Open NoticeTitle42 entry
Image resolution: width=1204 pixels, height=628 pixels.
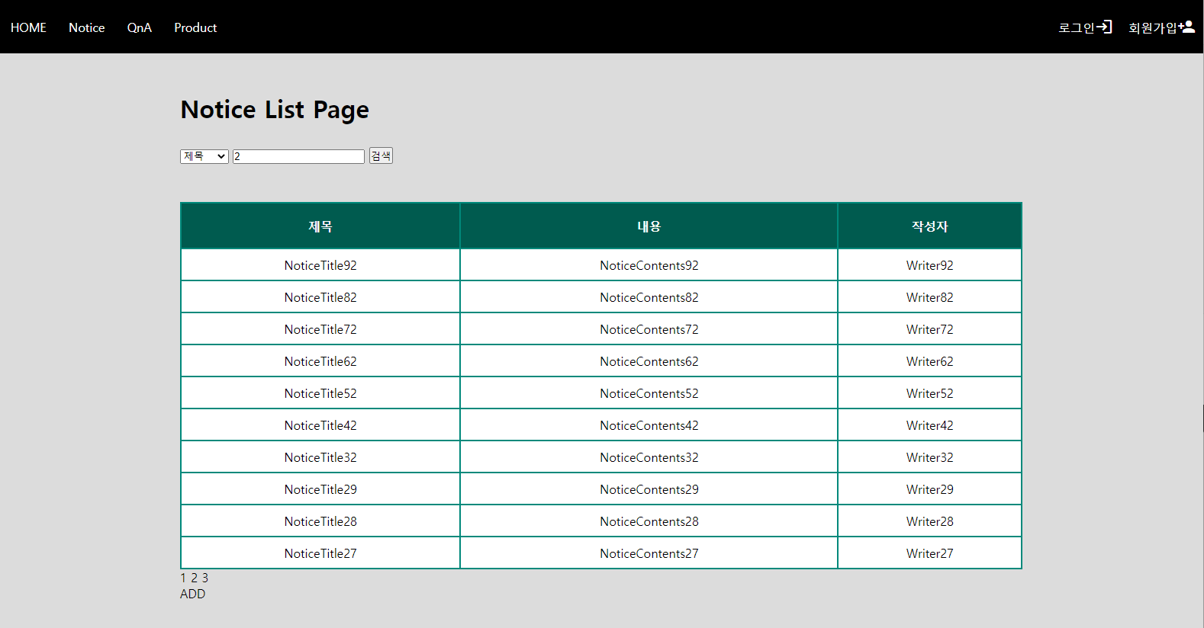point(320,425)
